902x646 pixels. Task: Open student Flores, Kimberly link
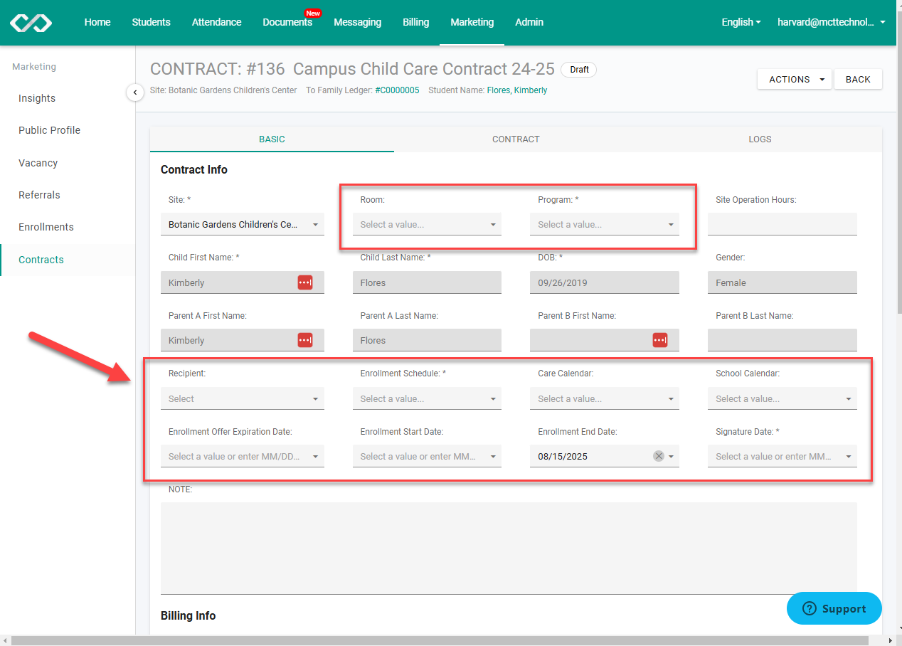coord(517,90)
